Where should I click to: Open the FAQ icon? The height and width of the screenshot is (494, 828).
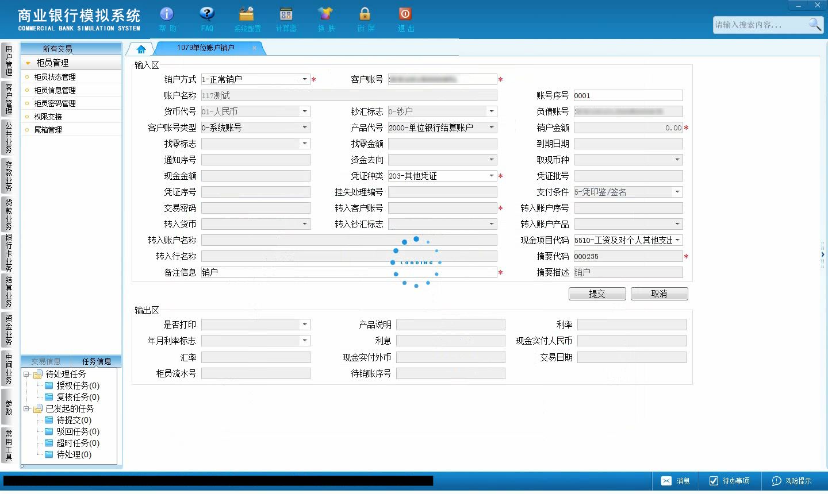207,19
